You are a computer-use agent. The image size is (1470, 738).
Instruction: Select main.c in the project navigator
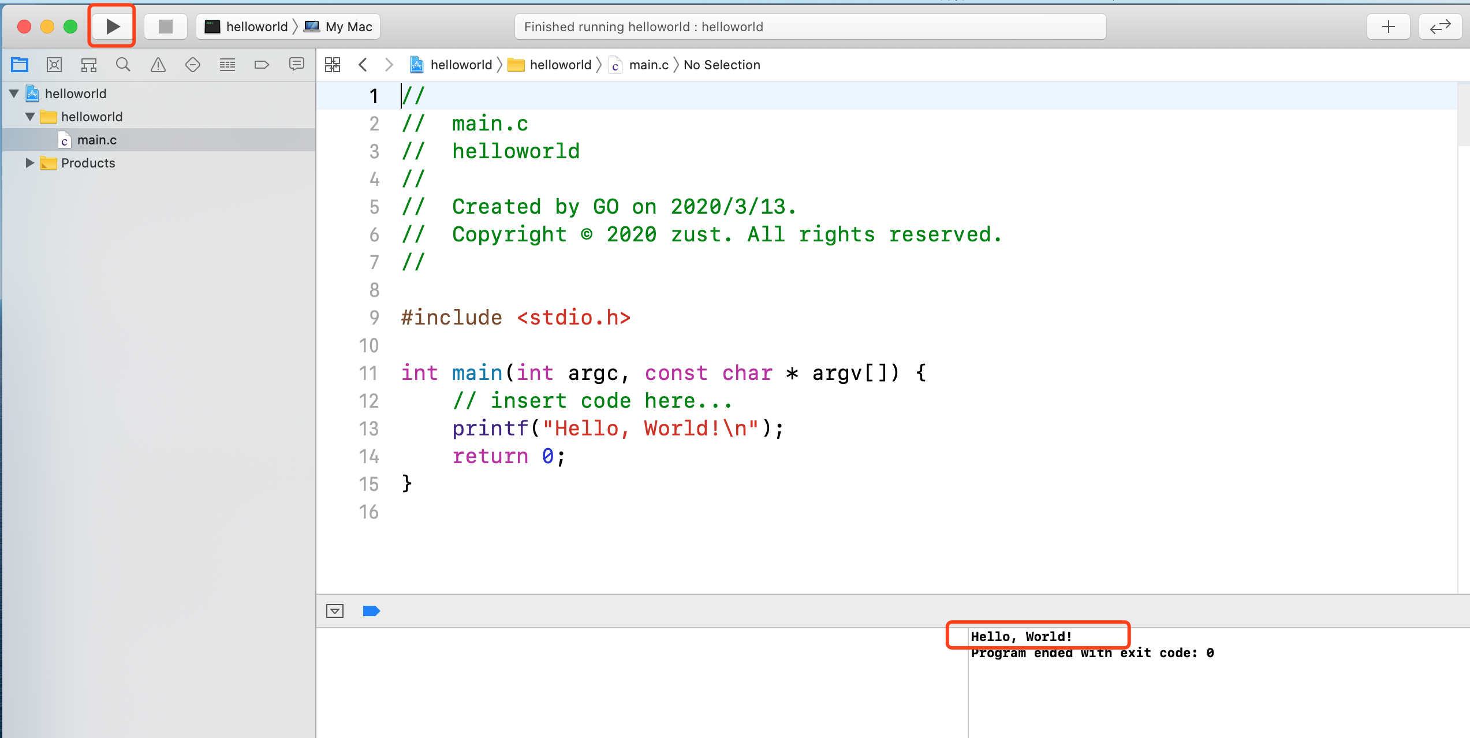[96, 140]
